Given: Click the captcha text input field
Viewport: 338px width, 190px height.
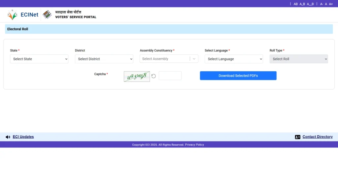Looking at the screenshot, I should click(x=170, y=76).
